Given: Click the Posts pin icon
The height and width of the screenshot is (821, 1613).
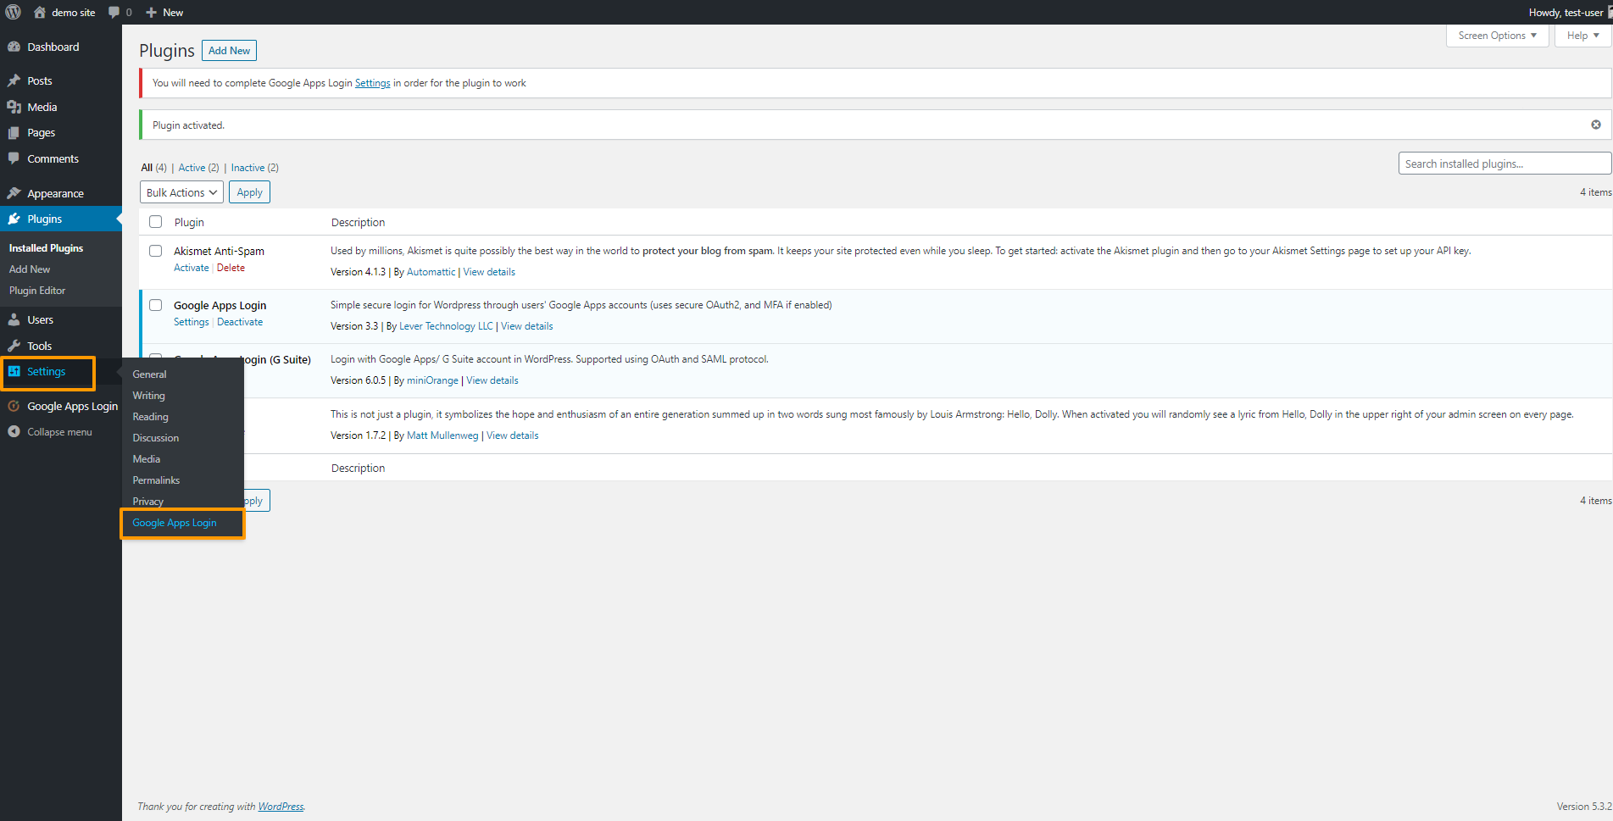Looking at the screenshot, I should [14, 80].
